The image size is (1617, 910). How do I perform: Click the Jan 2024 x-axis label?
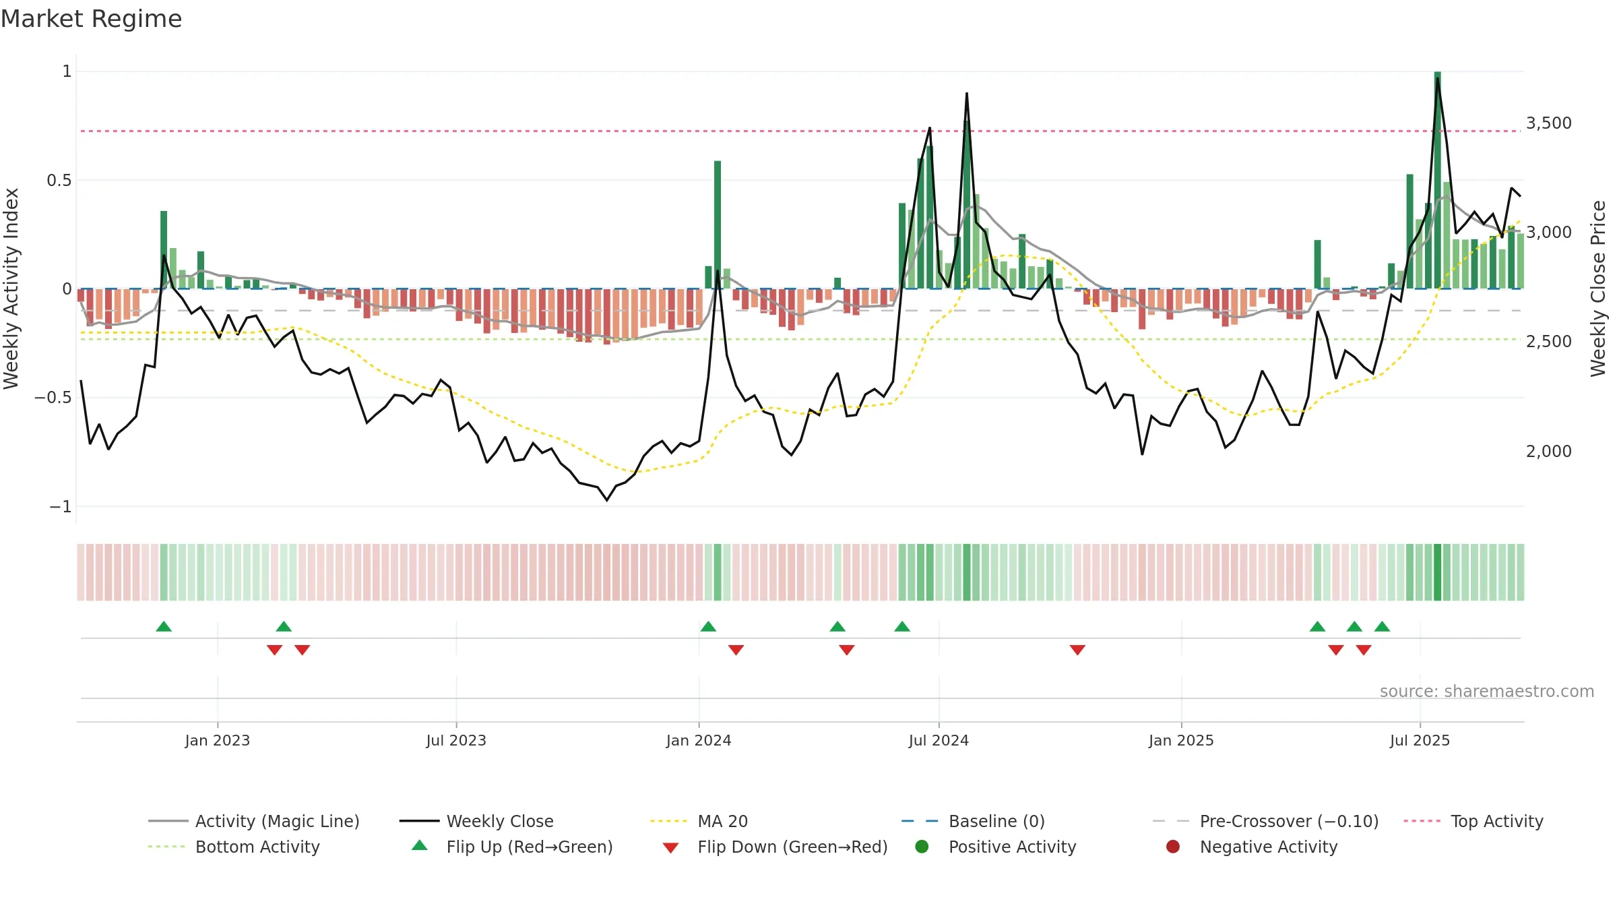[x=699, y=741]
